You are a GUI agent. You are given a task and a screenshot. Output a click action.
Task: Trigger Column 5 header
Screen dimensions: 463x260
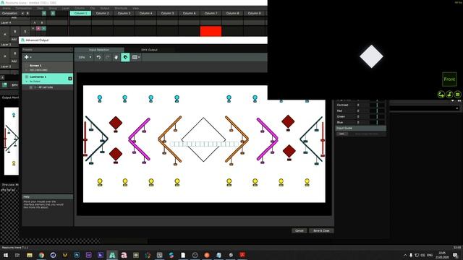(x=167, y=13)
